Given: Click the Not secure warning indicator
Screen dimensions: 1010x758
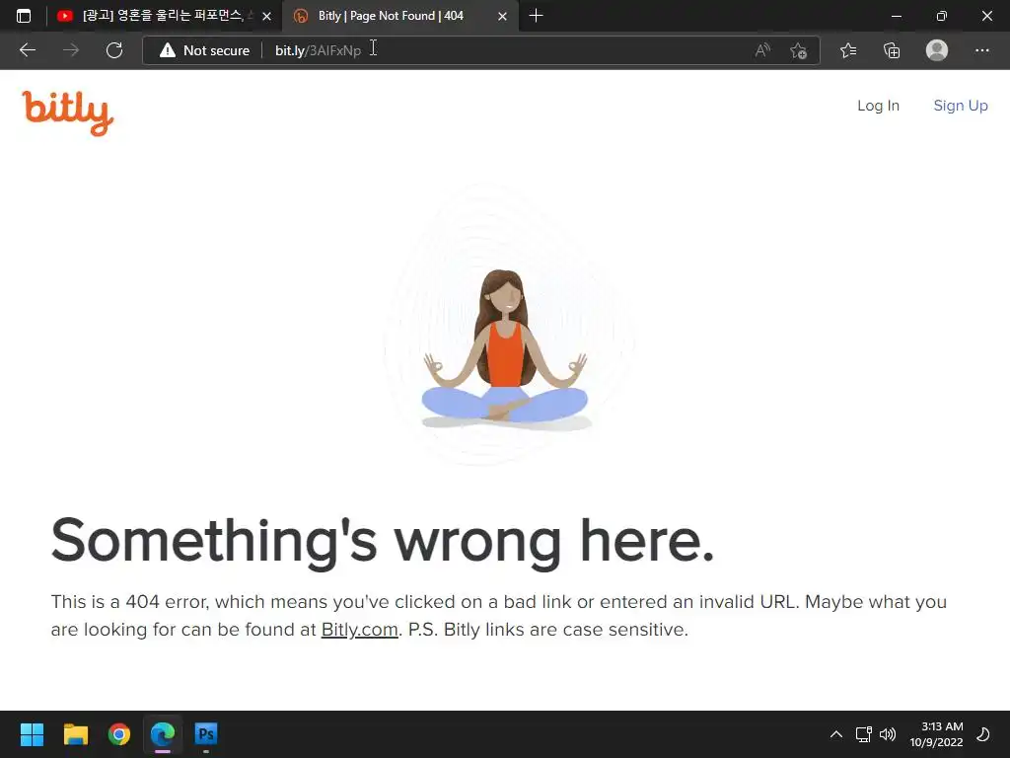Looking at the screenshot, I should coord(205,50).
